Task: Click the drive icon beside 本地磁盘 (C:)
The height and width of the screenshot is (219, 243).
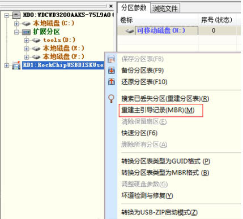Action: [26, 24]
